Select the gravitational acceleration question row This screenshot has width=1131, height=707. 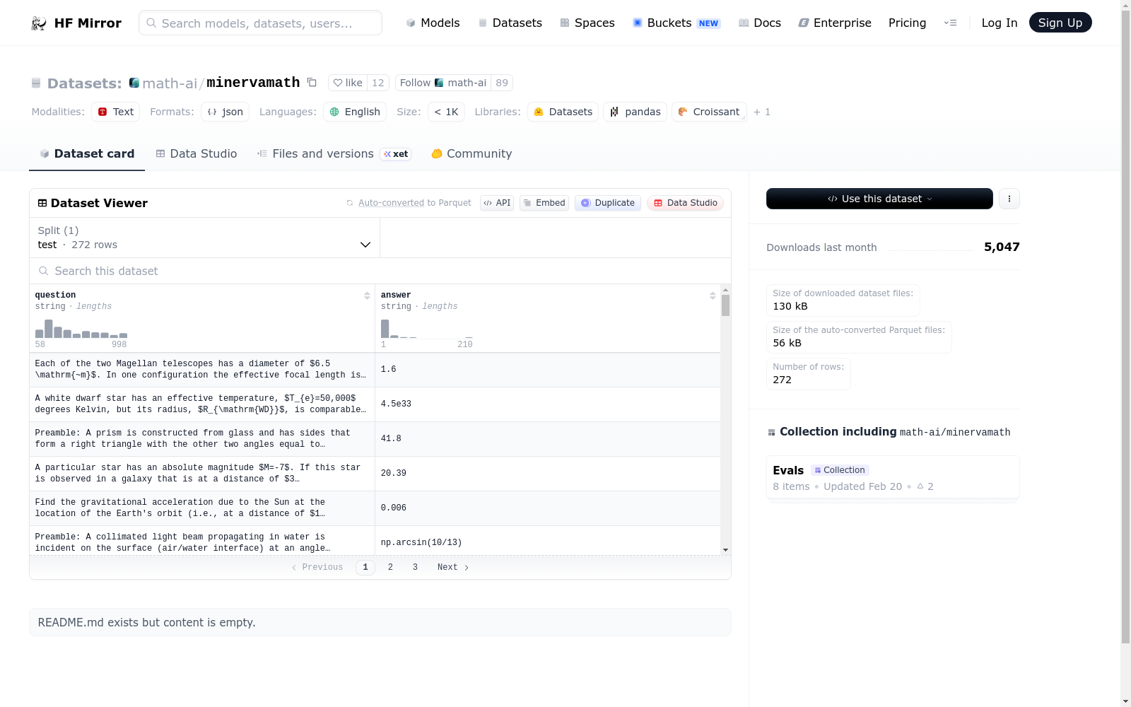click(x=201, y=508)
